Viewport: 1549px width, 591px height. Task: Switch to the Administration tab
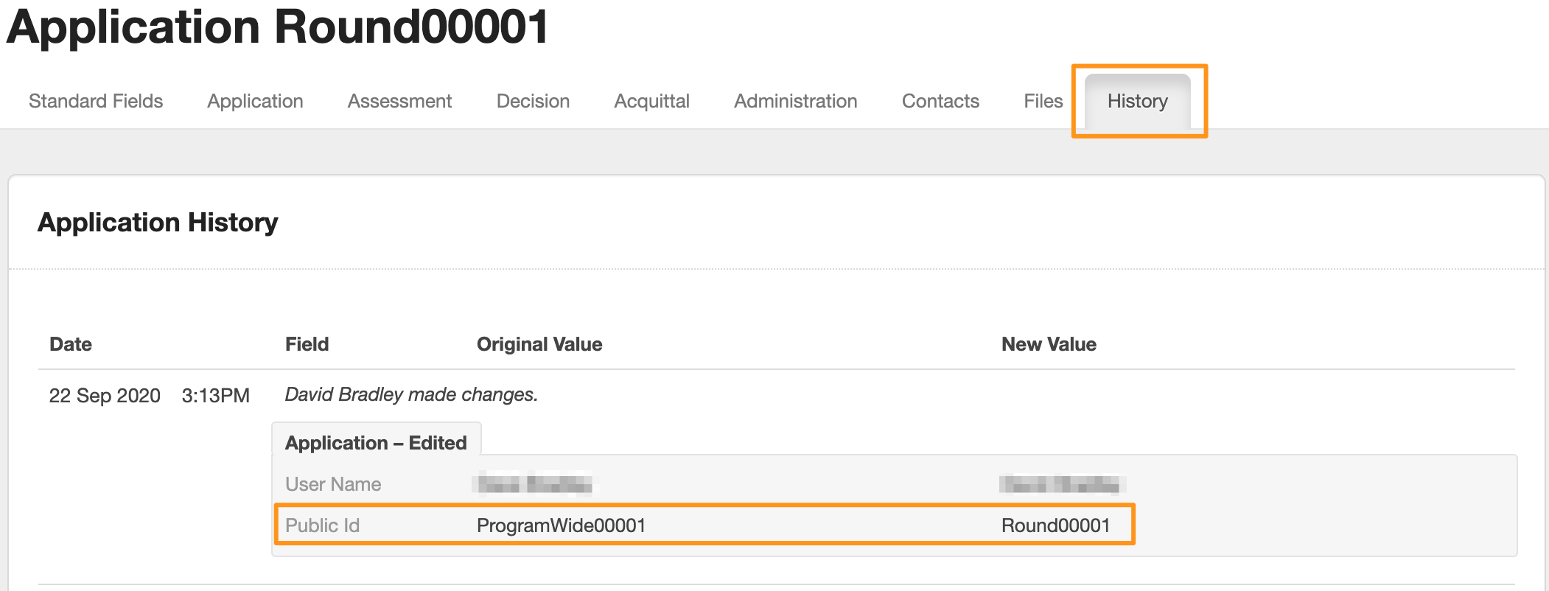click(795, 101)
